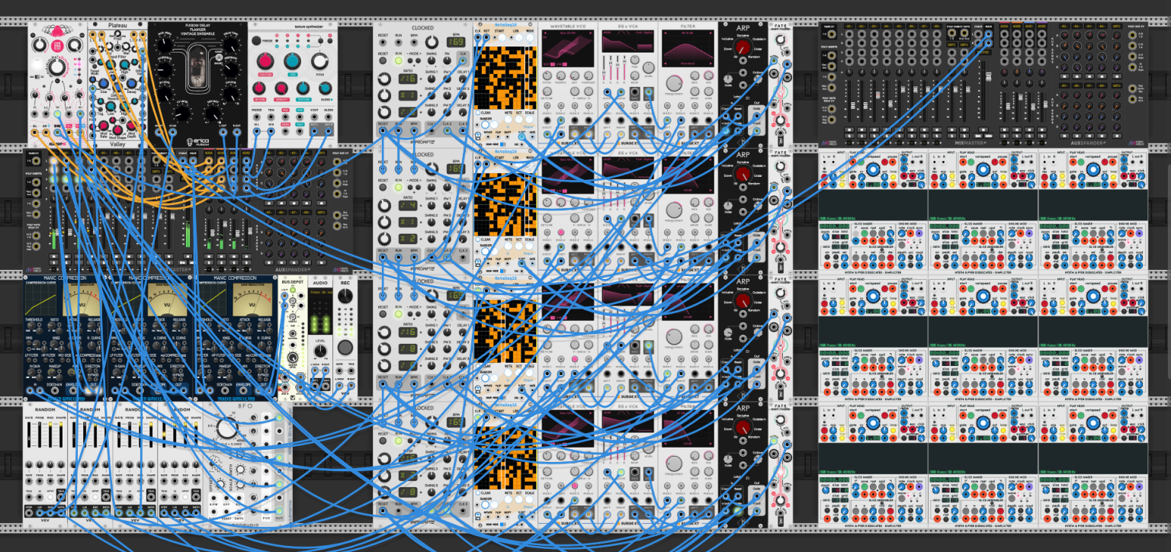This screenshot has height=552, width=1171.
Task: Click the DRY/WET knob on Fusion Delay
Action: [213, 114]
